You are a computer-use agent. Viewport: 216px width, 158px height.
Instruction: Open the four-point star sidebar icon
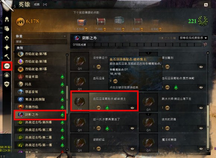click(x=7, y=47)
